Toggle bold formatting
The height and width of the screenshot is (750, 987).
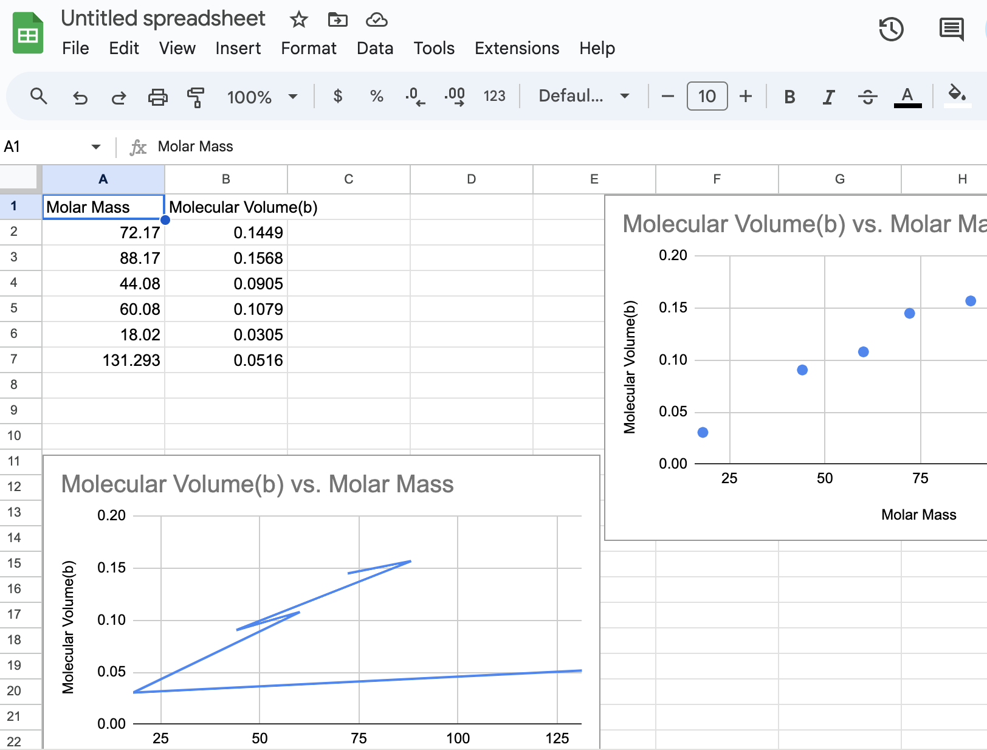[x=789, y=97]
